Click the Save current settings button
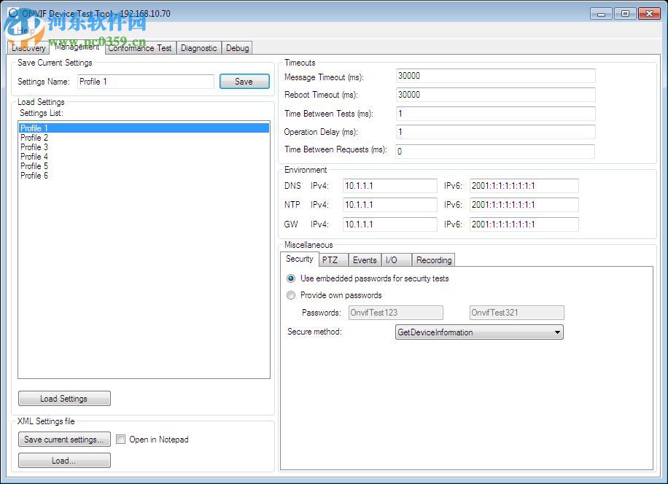Image resolution: width=668 pixels, height=484 pixels. (64, 439)
